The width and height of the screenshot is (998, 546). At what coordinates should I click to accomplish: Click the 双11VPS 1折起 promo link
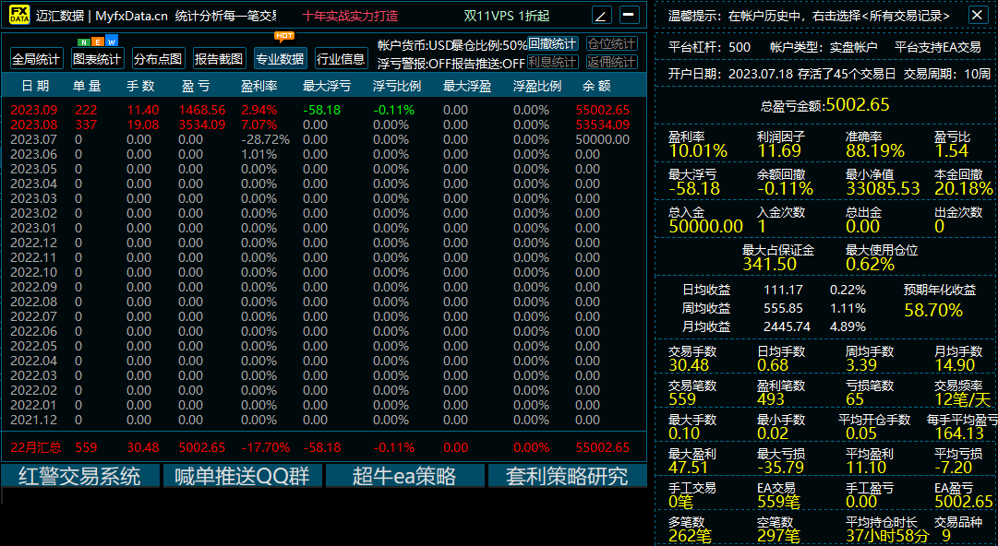pos(507,16)
